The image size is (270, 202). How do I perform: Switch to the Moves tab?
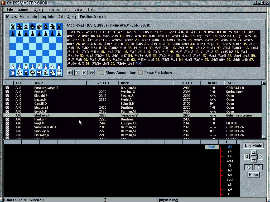click(11, 17)
